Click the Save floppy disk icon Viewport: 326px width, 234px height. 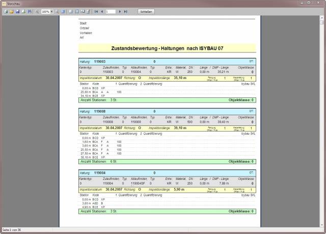pyautogui.click(x=17, y=12)
